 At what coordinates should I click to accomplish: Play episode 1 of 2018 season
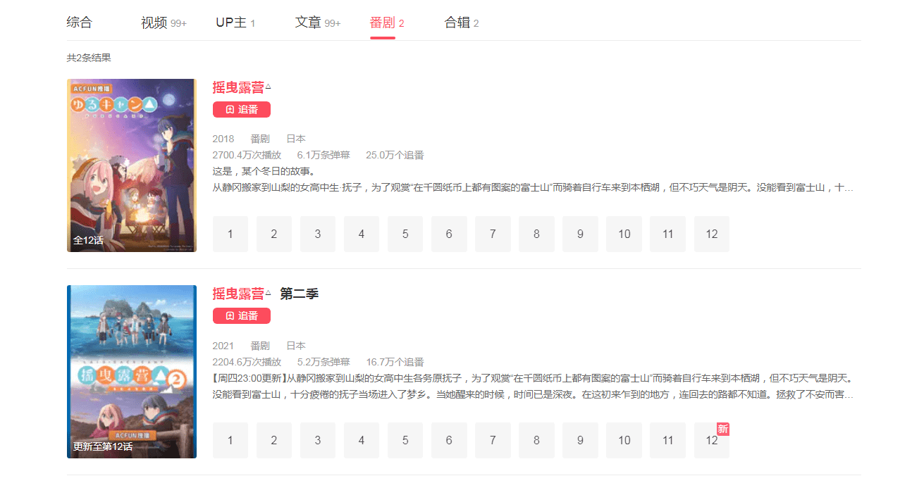(x=230, y=234)
